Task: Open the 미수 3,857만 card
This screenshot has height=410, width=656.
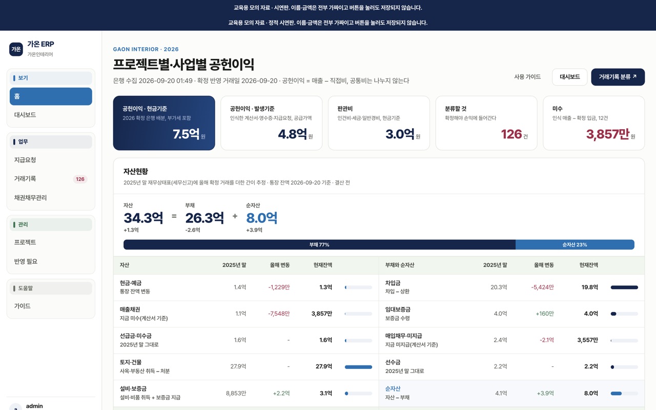Action: 593,123
